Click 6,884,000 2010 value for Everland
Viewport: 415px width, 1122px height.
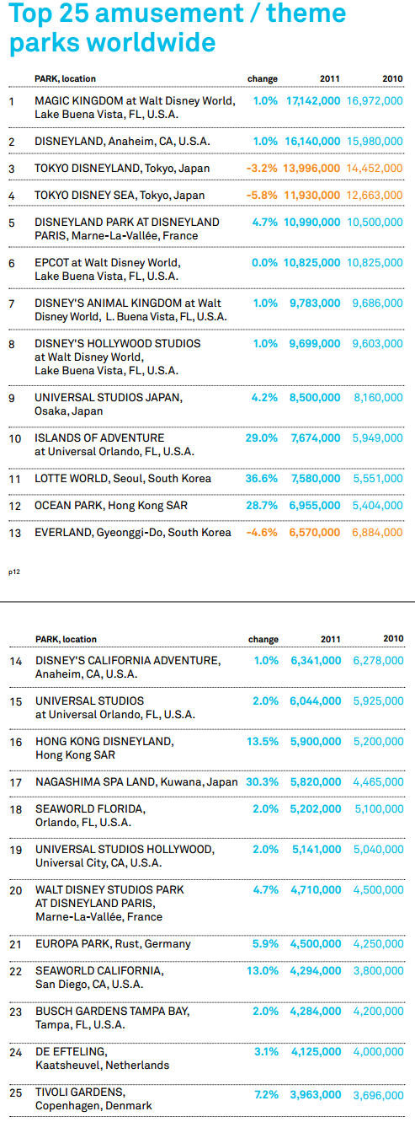[x=377, y=533]
